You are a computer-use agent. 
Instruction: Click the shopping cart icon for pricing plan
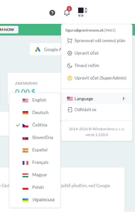(x=69, y=41)
